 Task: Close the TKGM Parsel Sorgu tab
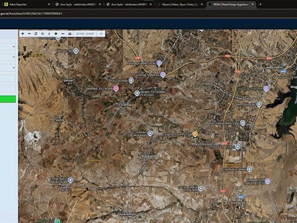click(252, 4)
